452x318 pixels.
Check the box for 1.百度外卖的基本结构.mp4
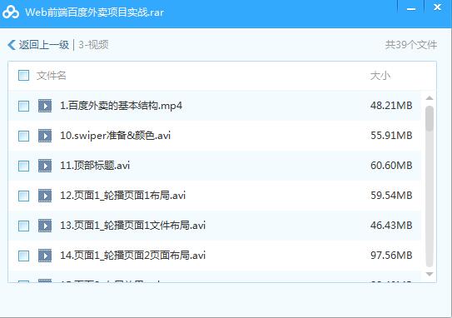click(x=23, y=106)
